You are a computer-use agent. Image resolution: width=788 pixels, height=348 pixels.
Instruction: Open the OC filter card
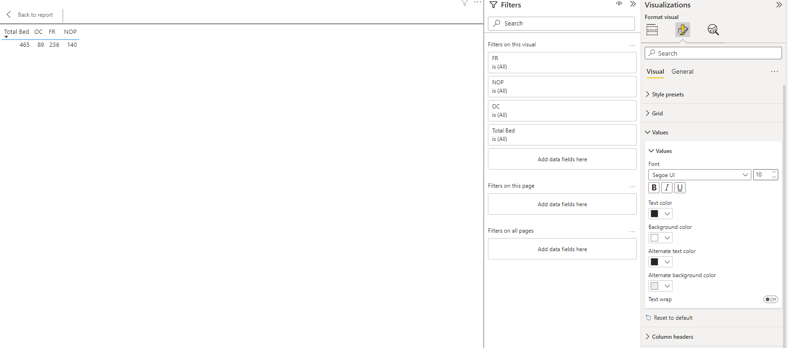[x=562, y=111]
